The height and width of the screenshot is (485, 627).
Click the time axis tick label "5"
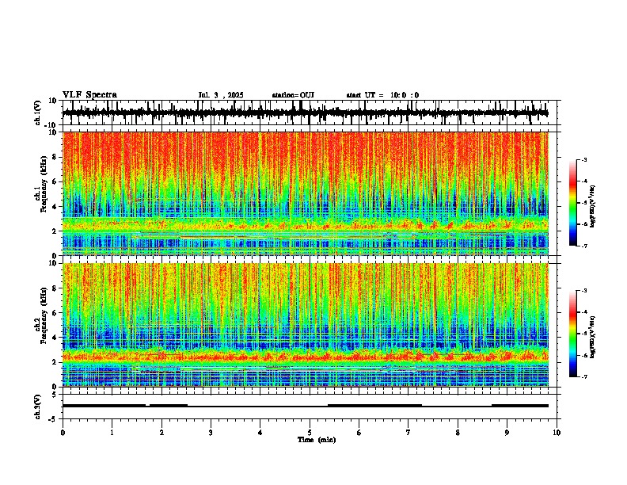coord(310,433)
